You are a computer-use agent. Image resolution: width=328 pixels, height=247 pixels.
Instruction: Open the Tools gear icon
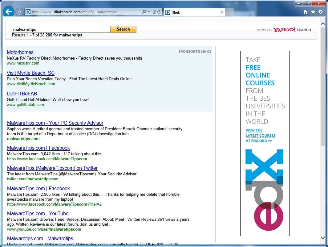click(x=321, y=12)
